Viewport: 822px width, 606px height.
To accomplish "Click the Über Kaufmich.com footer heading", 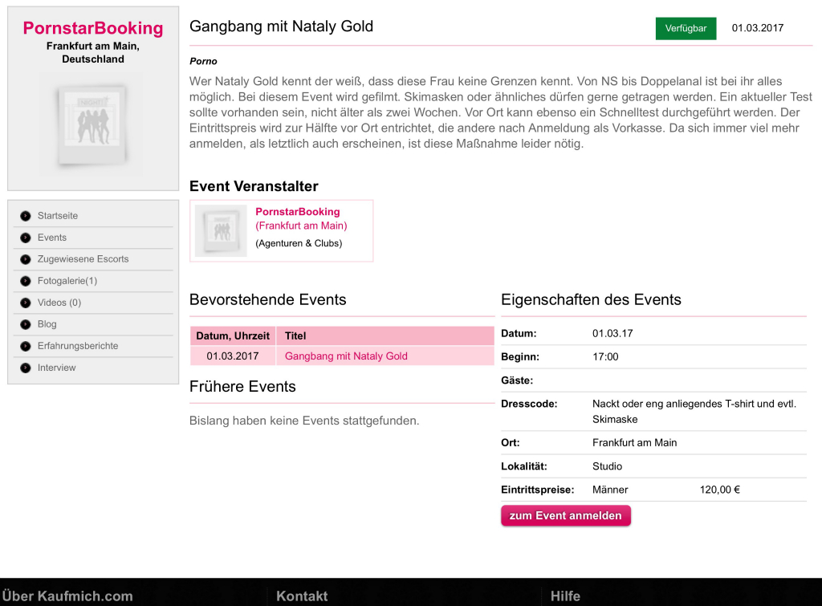I will [x=67, y=596].
